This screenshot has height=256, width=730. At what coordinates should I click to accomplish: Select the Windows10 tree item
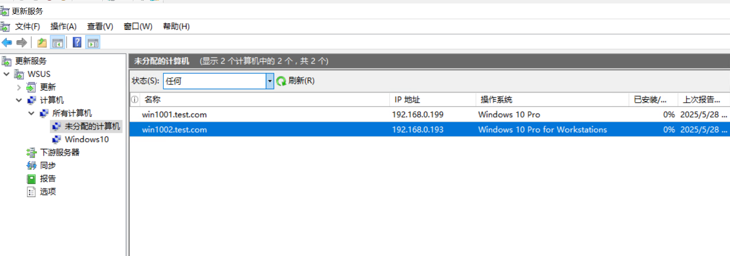[x=87, y=139]
